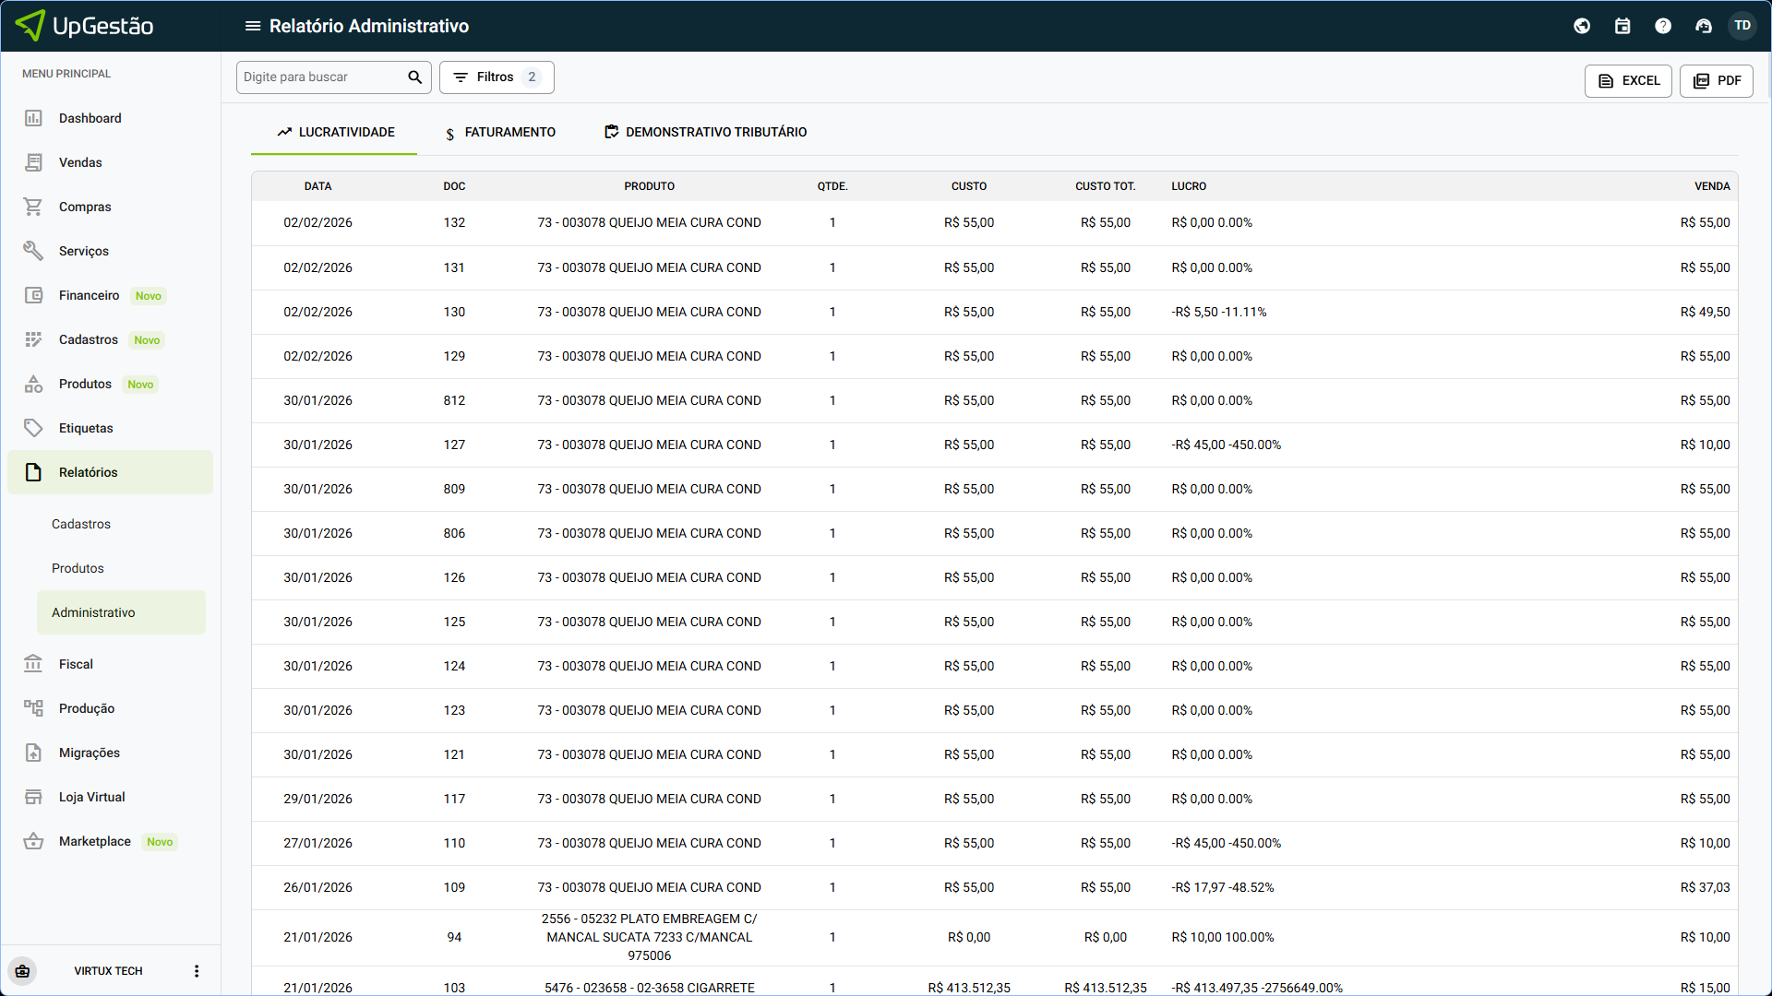The height and width of the screenshot is (996, 1772).
Task: Open Dashboard from sidebar
Action: tap(90, 118)
